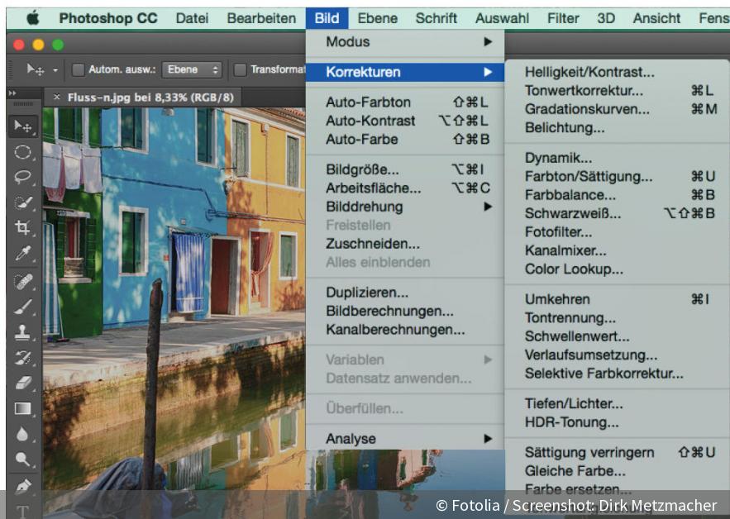Open the 3D menu

click(x=606, y=18)
